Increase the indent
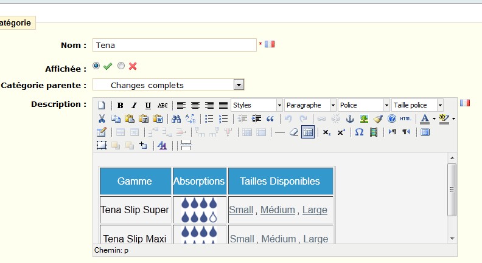Image resolution: width=482 pixels, height=263 pixels. pyautogui.click(x=256, y=118)
